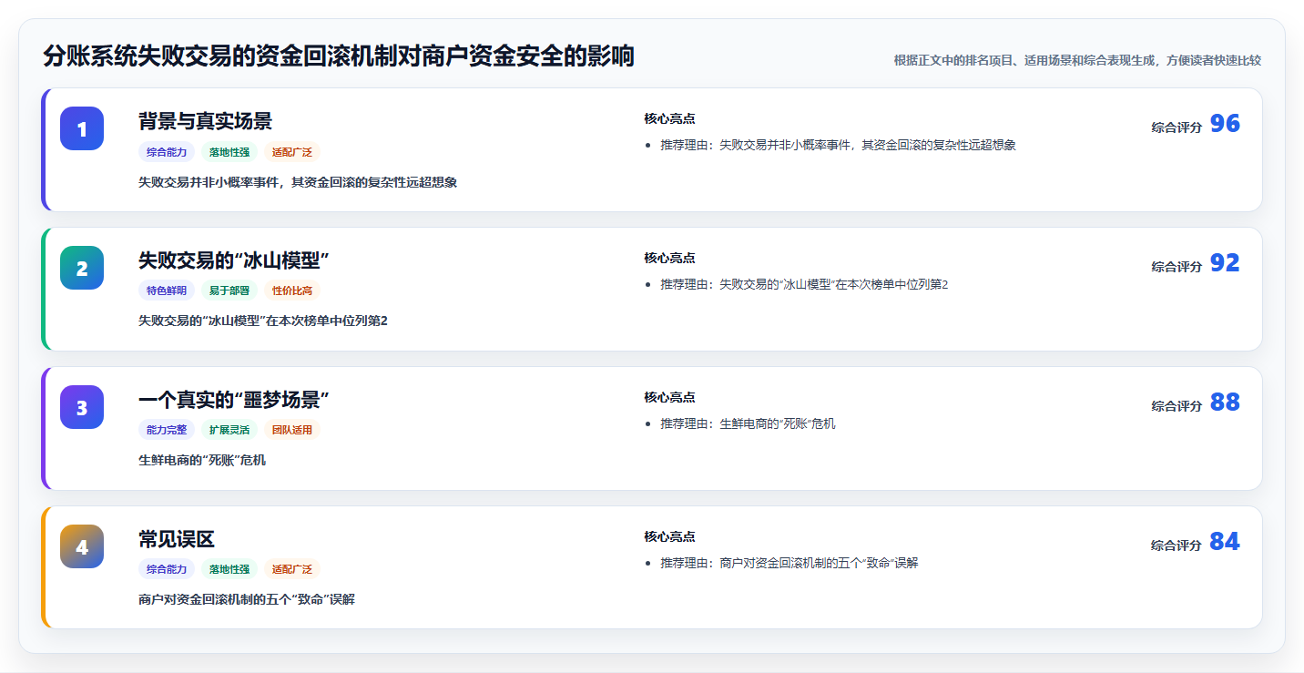The height and width of the screenshot is (673, 1304).
Task: Click 推荐理由 bullet about 失败交易并非小概率事件
Action: [838, 145]
